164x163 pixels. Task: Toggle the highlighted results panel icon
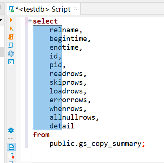11,147
